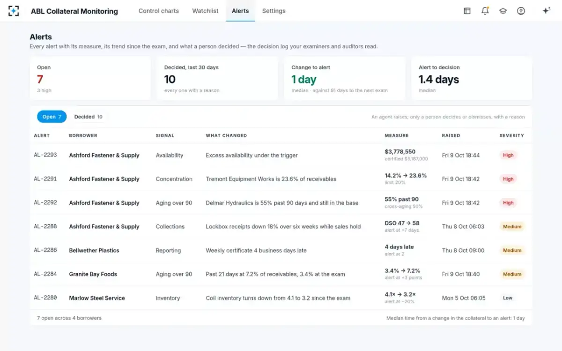Viewport: 562px width, 351px height.
Task: Click "Tremont Equipment Works is 23.6% of receivables"
Action: click(271, 179)
